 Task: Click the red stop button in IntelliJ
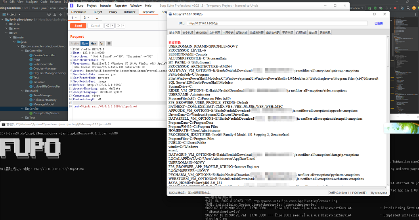pos(395,8)
